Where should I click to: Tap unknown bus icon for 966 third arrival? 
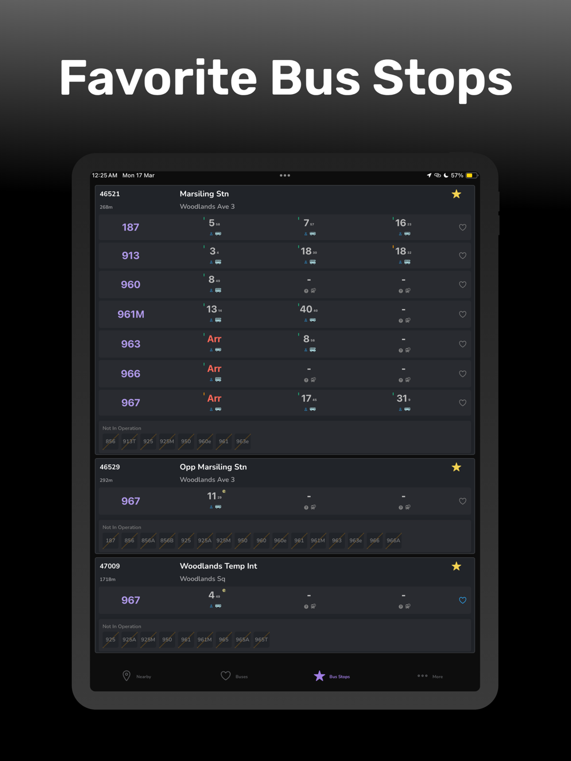[408, 380]
